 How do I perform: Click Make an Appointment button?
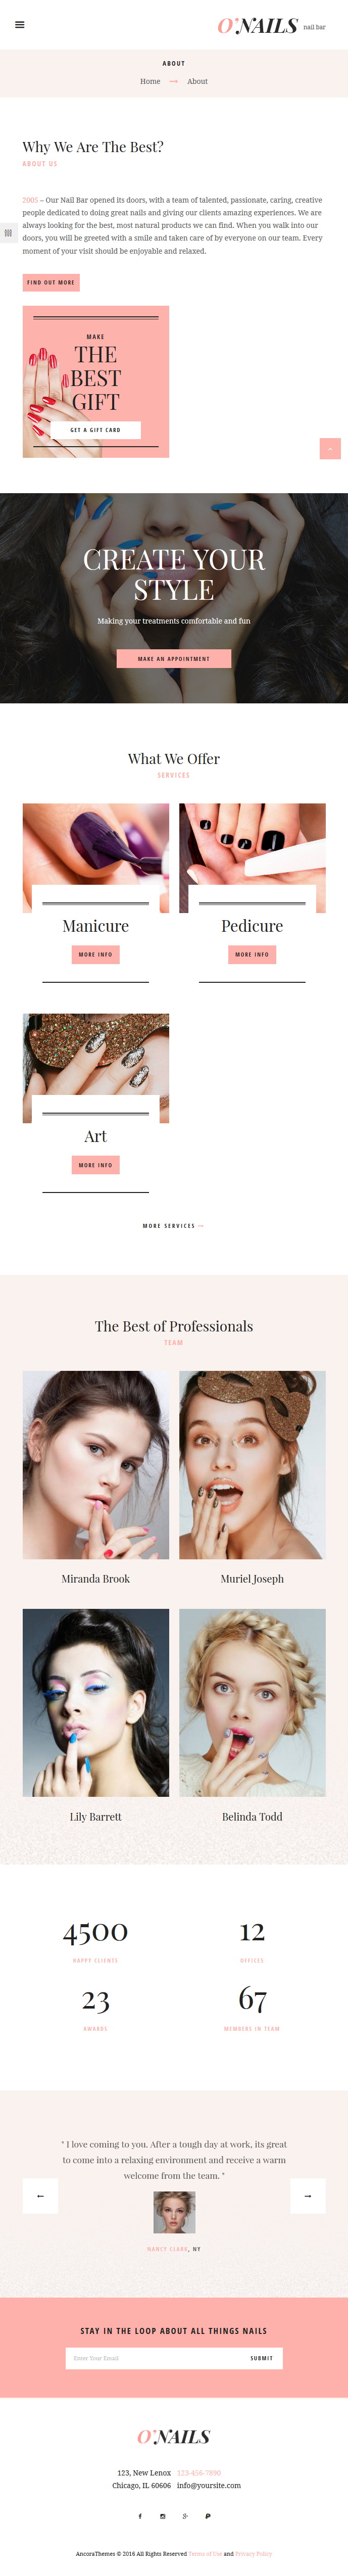click(x=174, y=659)
